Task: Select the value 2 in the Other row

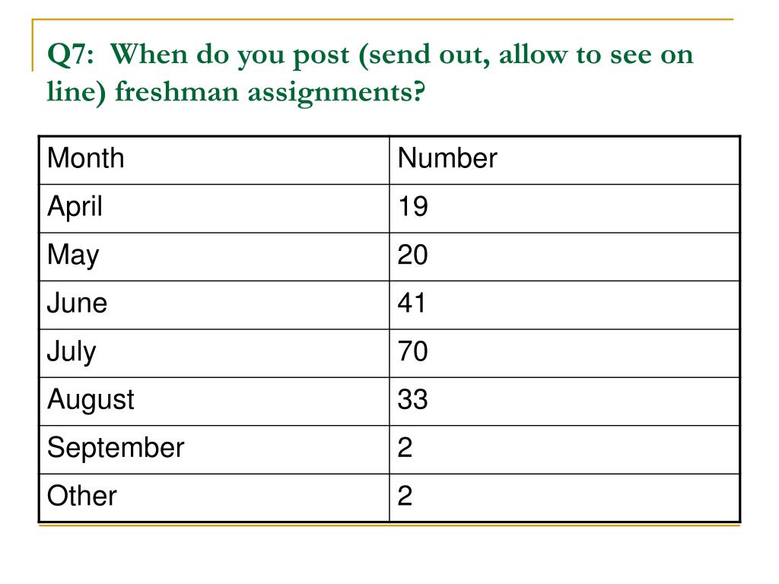Action: (x=405, y=497)
